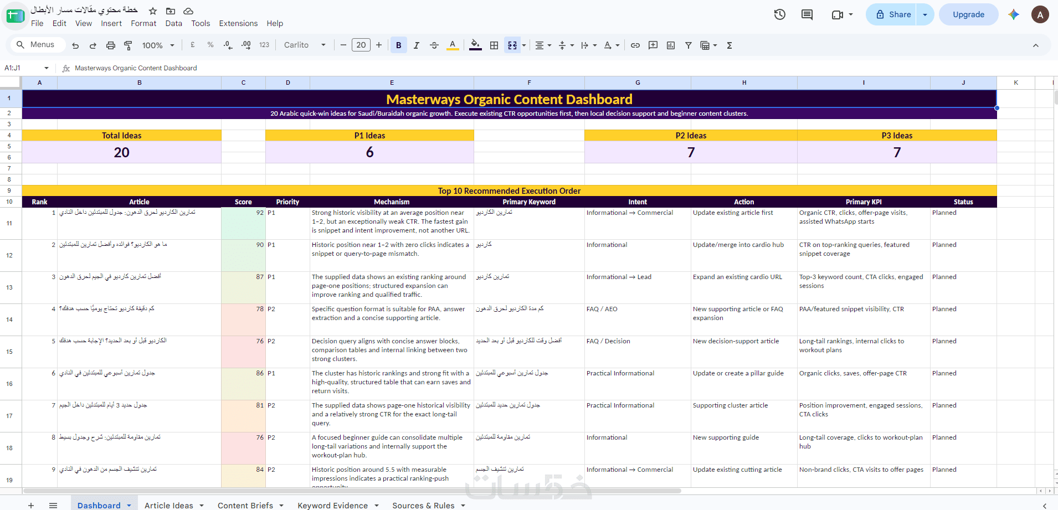The width and height of the screenshot is (1058, 510).
Task: Open the functions sigma menu
Action: pyautogui.click(x=730, y=45)
